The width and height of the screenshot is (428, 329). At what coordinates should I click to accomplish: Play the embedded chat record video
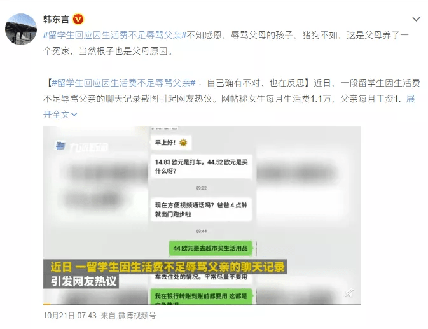point(202,215)
